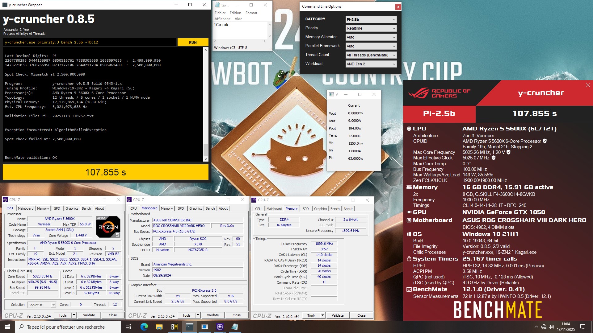Open the y-cruncher wrapper taskbar icon
The image size is (593, 333).
(189, 327)
